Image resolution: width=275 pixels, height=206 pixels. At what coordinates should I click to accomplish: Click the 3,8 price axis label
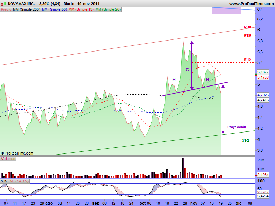point(260,150)
